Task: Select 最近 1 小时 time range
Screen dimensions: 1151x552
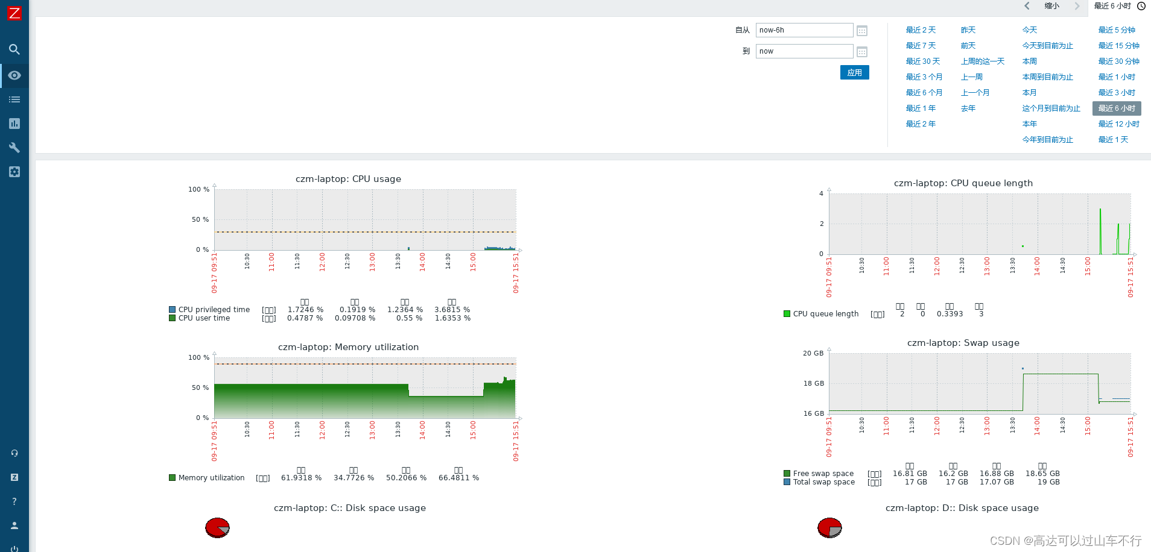Action: click(1117, 77)
